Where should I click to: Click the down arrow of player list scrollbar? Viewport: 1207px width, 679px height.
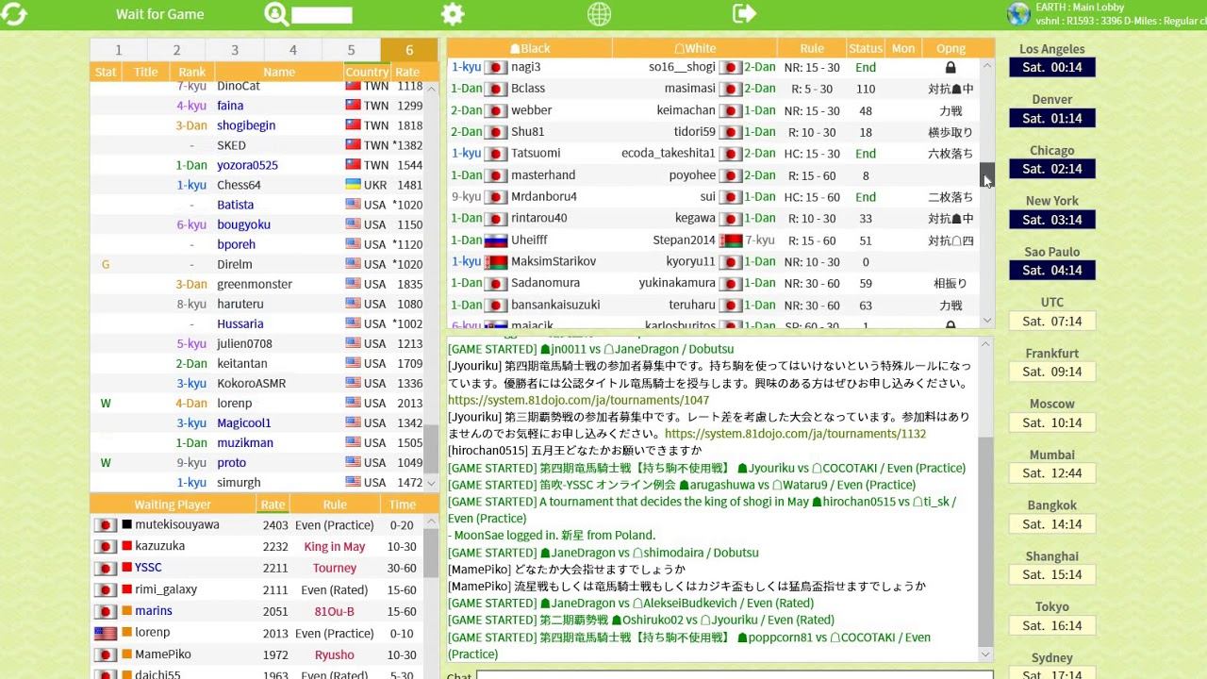[432, 483]
